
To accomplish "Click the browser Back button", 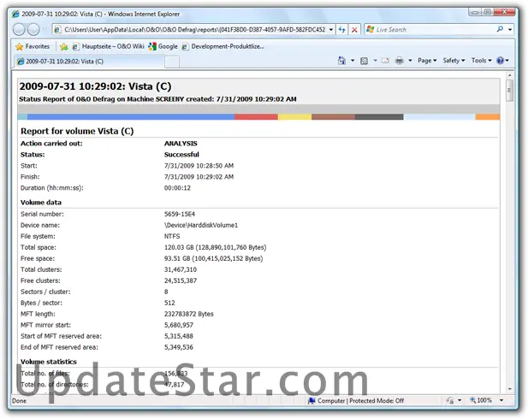I will click(x=19, y=30).
